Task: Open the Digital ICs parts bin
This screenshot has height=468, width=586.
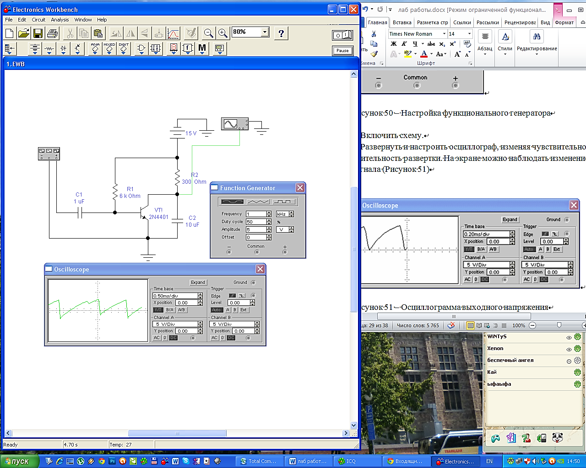Action: [x=123, y=48]
